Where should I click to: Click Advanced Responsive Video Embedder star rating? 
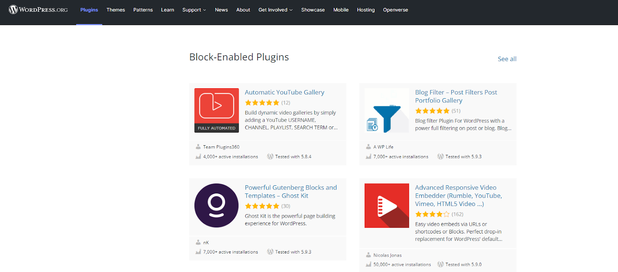click(432, 214)
